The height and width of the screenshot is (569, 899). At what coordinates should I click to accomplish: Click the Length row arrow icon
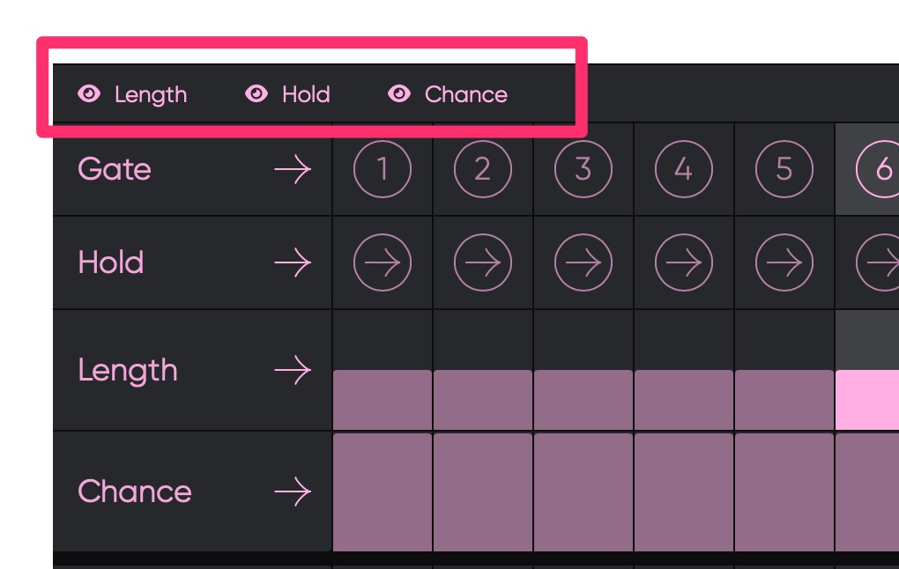pos(292,371)
